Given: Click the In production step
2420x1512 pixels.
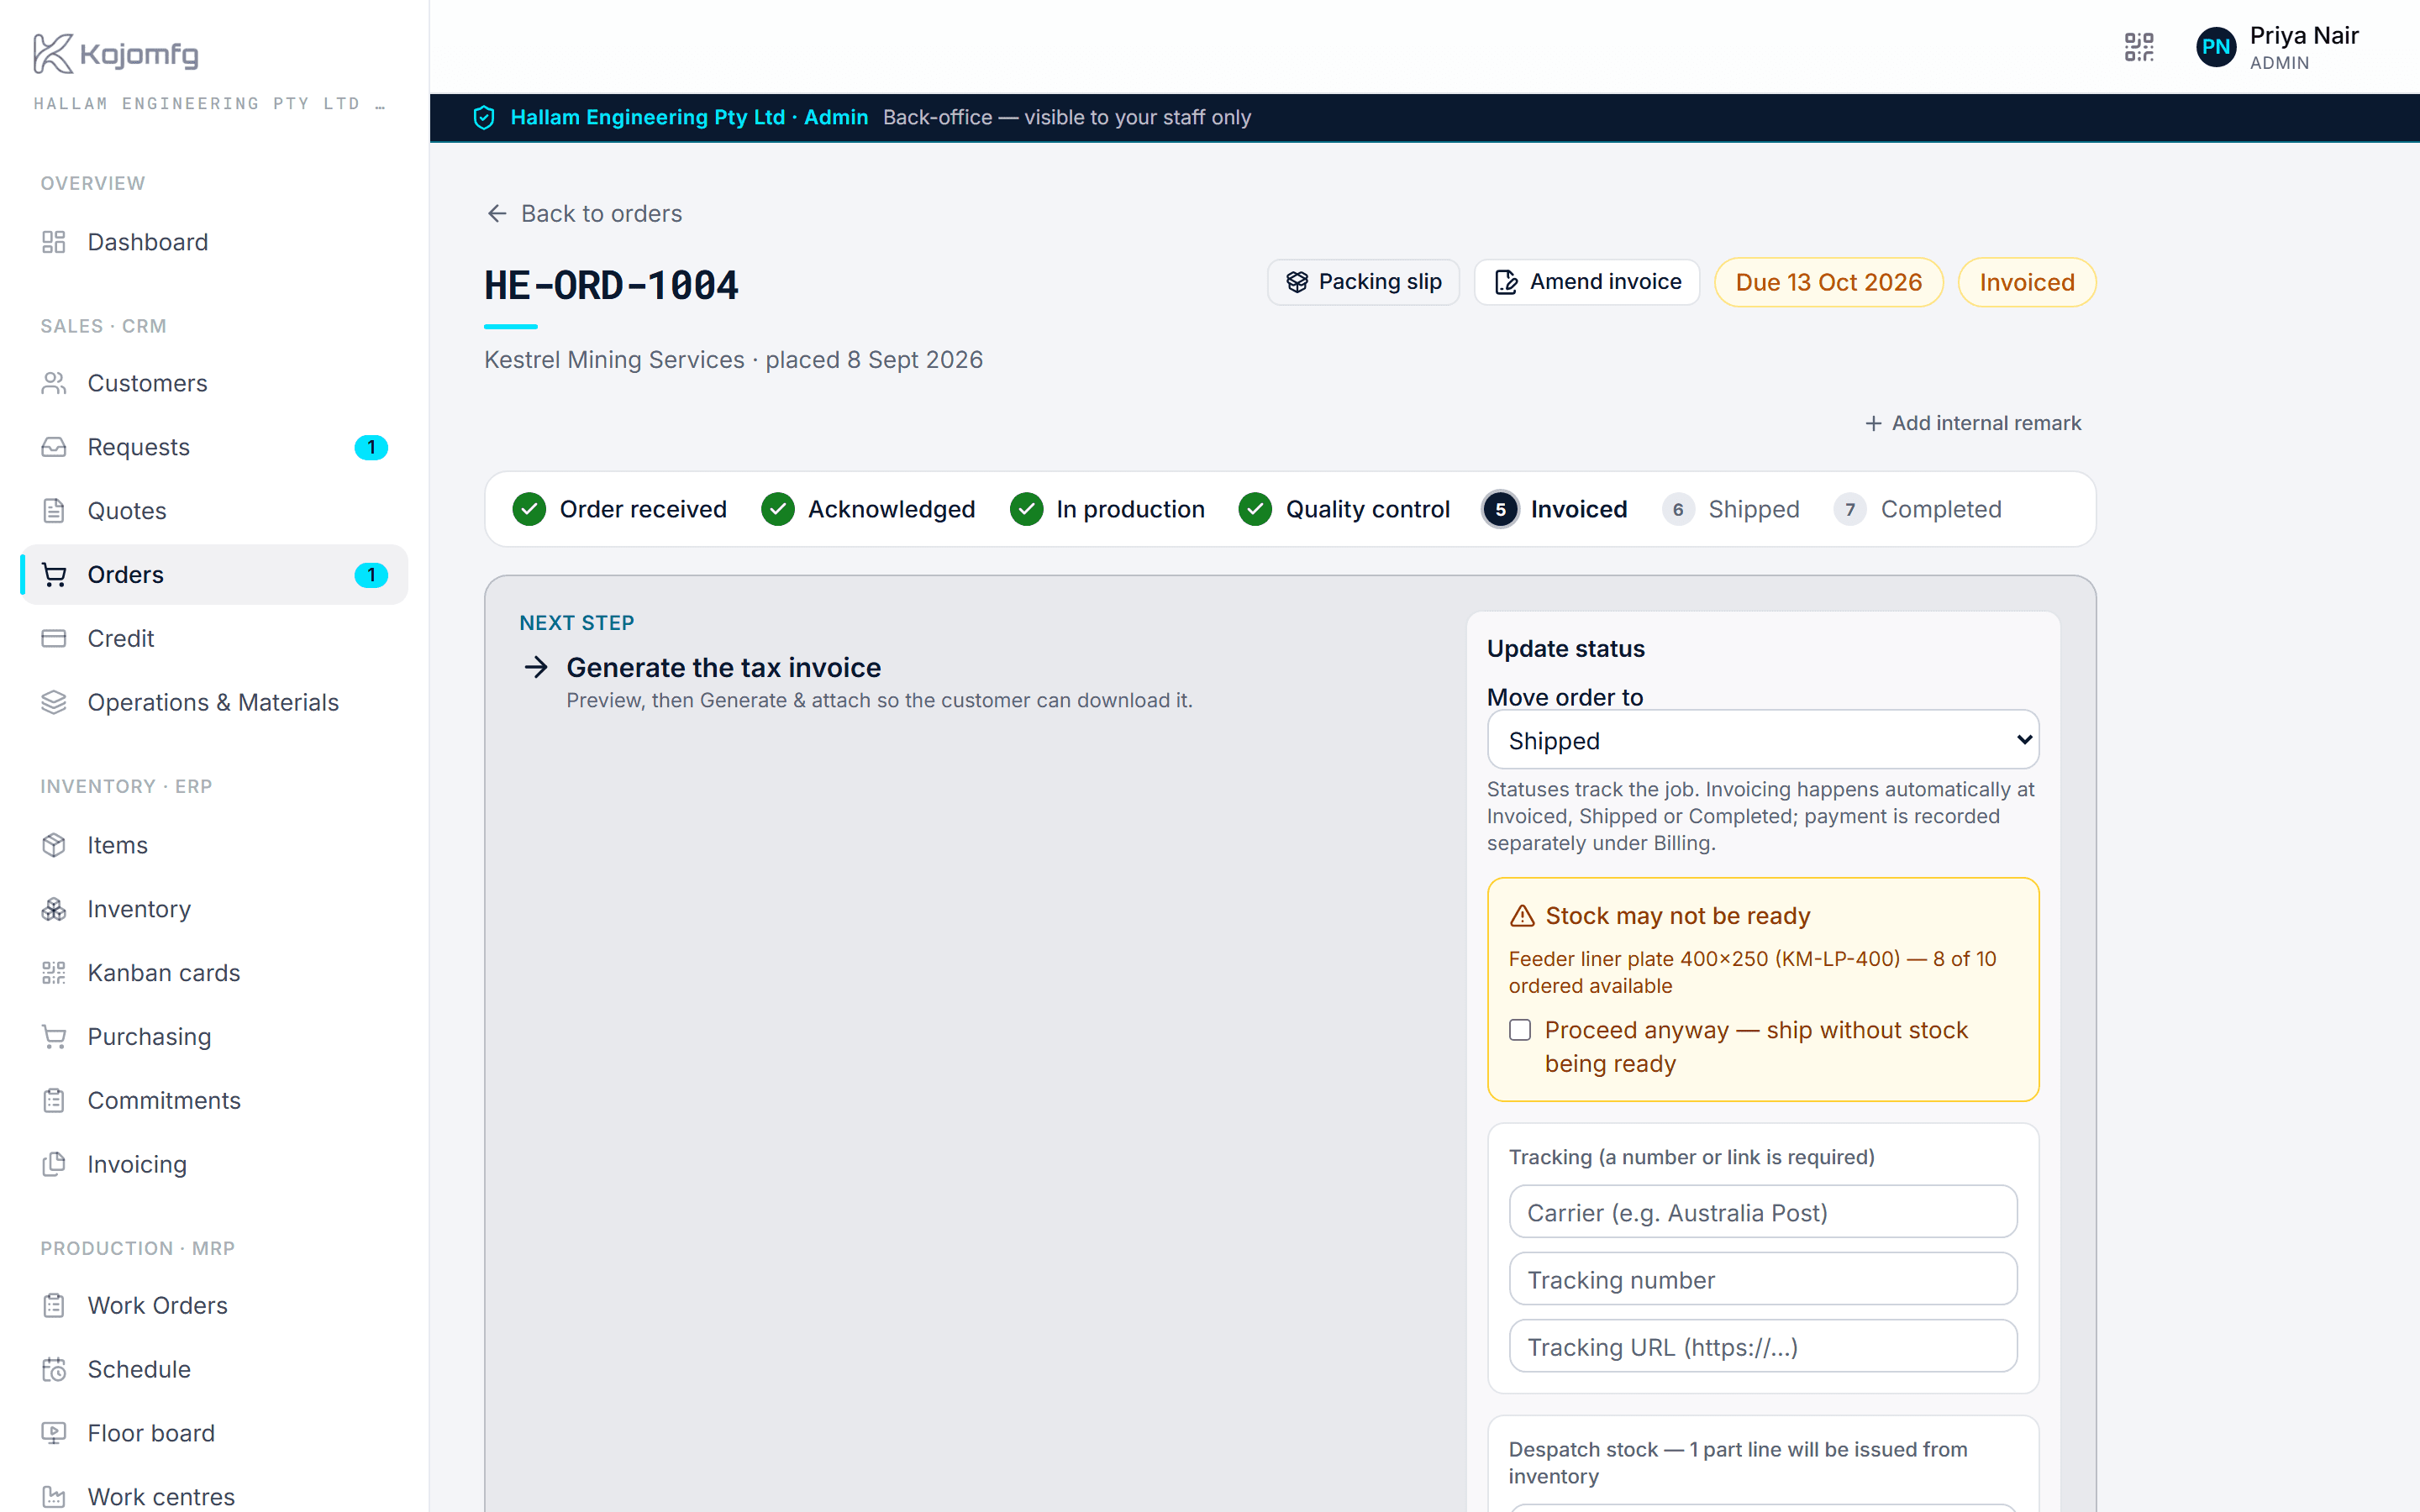Looking at the screenshot, I should point(1107,509).
